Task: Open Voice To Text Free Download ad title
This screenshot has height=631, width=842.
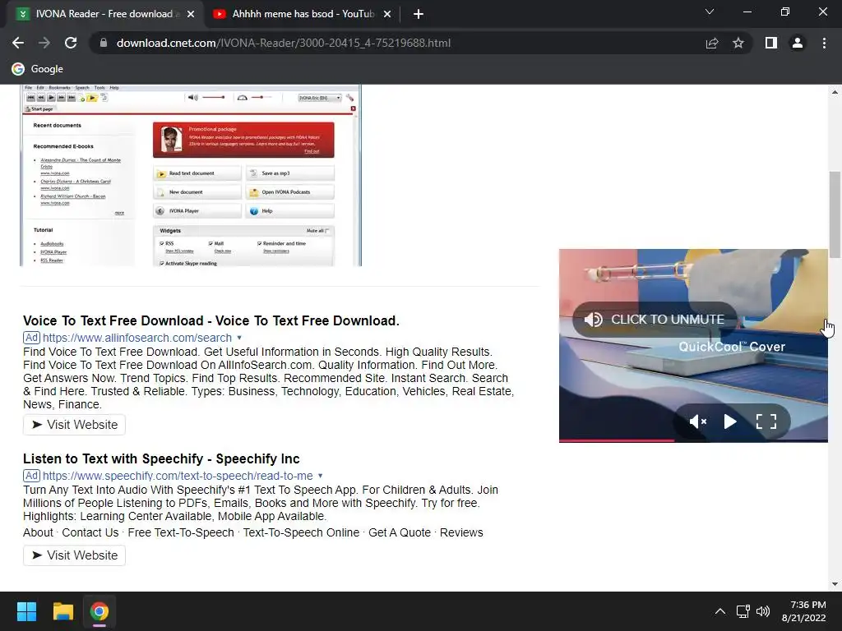Action: [x=211, y=321]
